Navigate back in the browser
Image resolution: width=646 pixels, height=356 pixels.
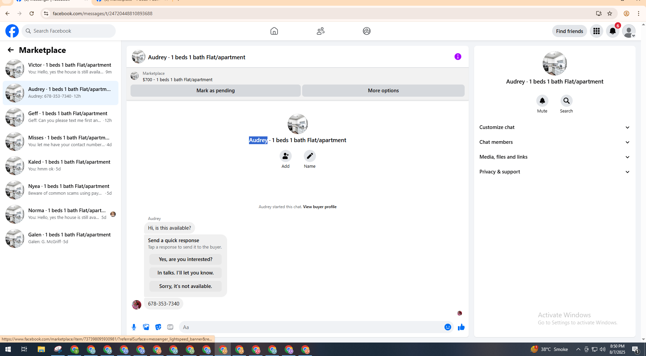pos(7,13)
